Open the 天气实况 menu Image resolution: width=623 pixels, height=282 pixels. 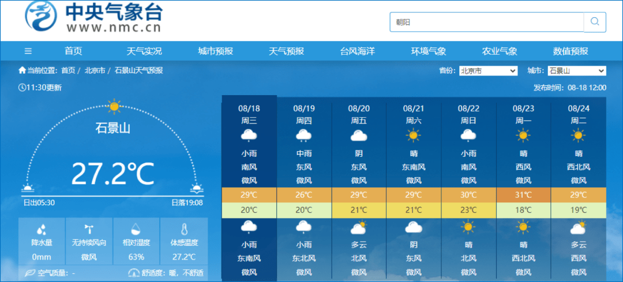(144, 51)
